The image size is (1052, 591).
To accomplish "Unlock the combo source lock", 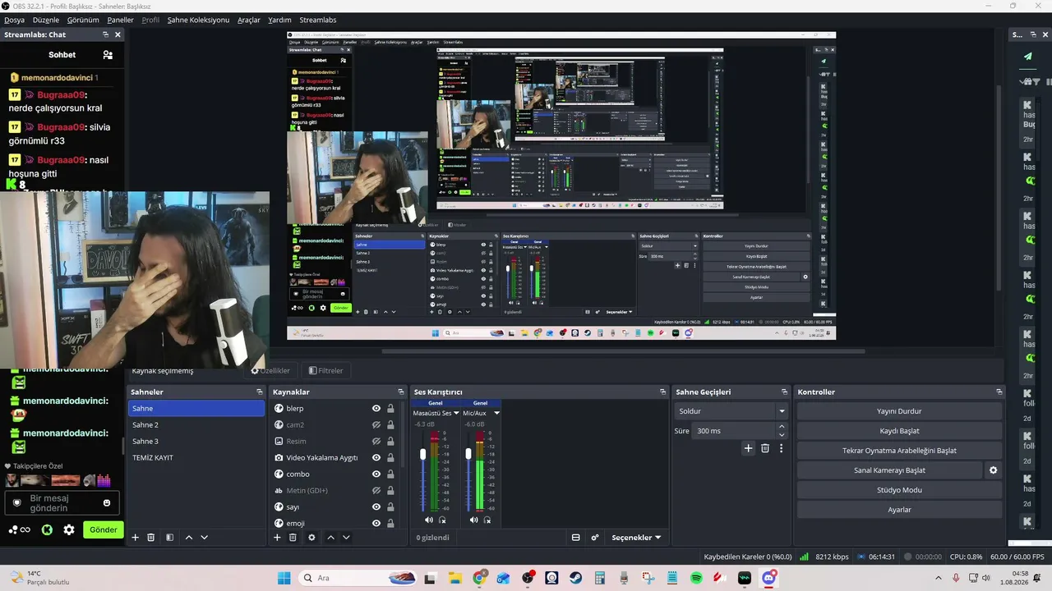I will pyautogui.click(x=390, y=474).
